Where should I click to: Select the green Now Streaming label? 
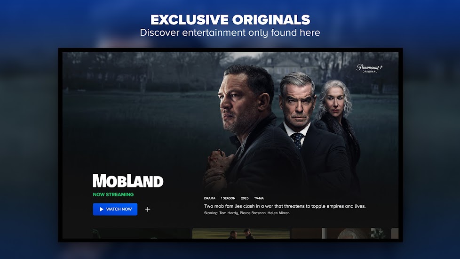[113, 194]
